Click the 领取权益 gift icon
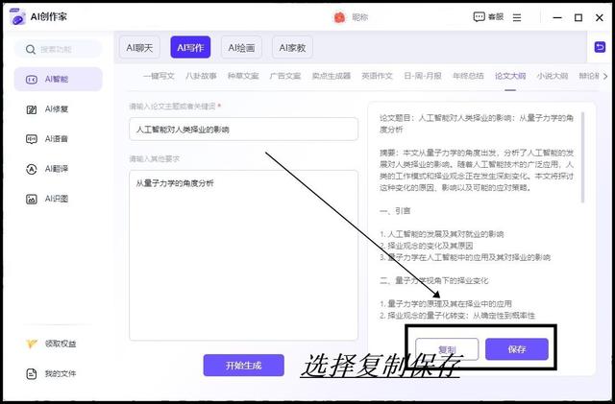The width and height of the screenshot is (615, 404). click(x=32, y=344)
